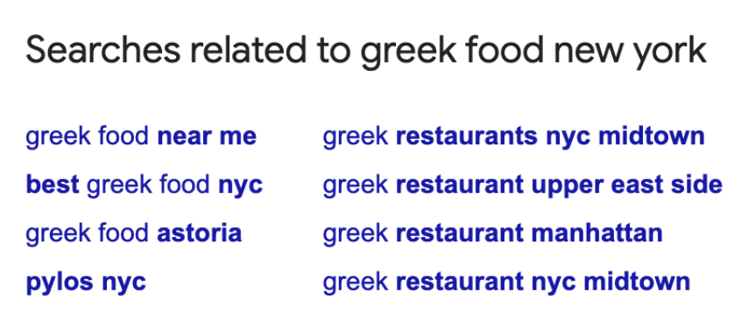Screen dimensions: 748x327
Task: Select the 'greek restaurant manhattan' suggestion
Action: click(x=492, y=233)
